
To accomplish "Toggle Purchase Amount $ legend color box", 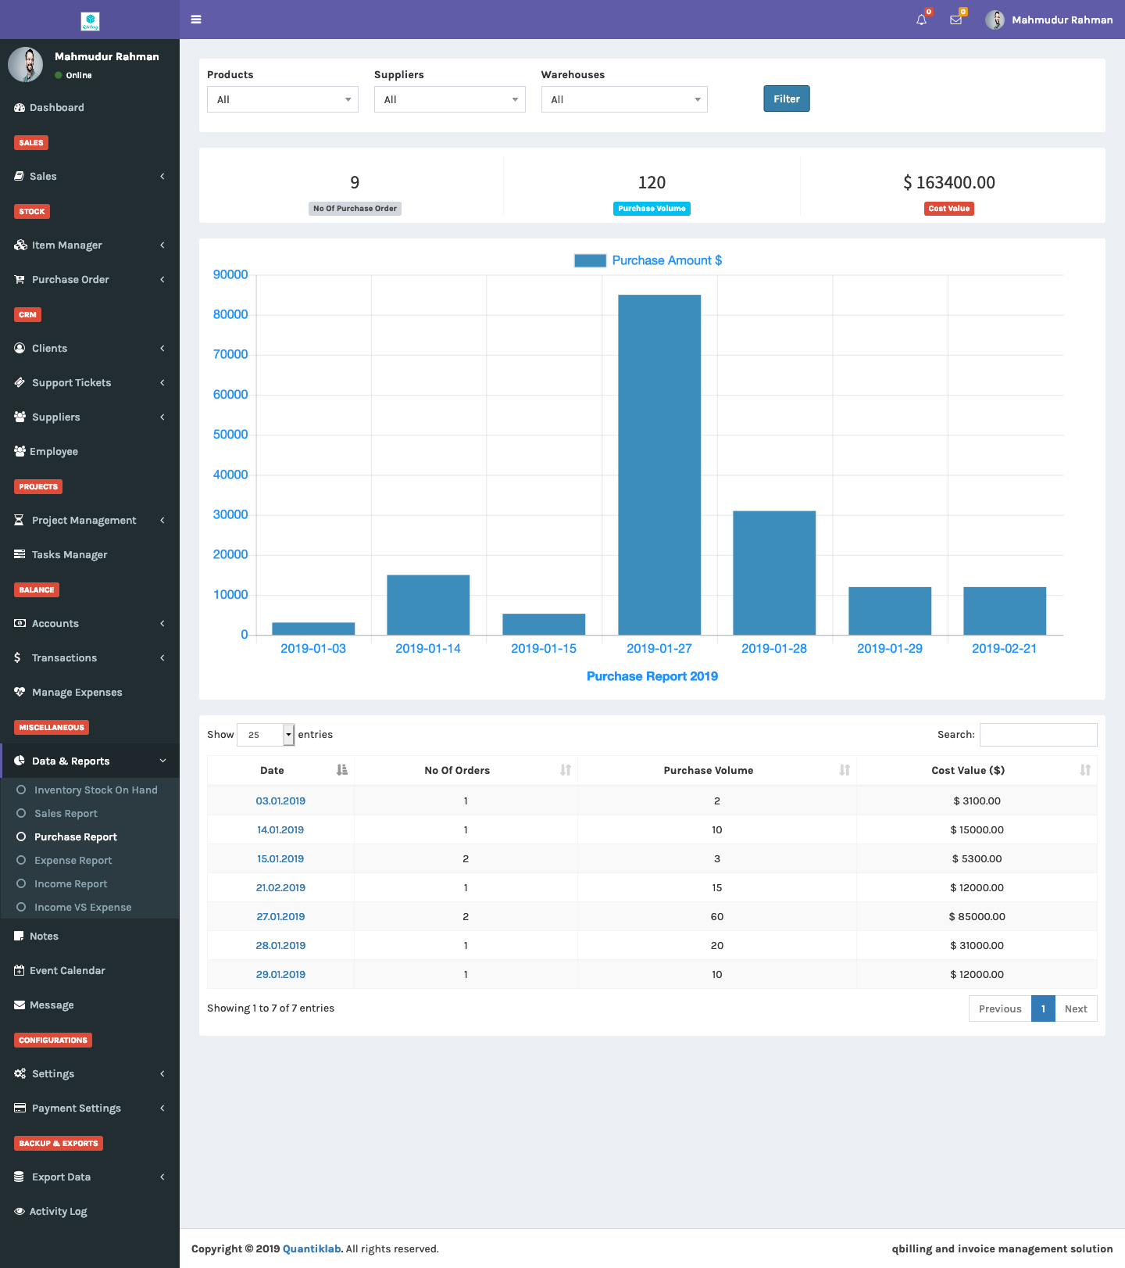I will click(x=590, y=260).
